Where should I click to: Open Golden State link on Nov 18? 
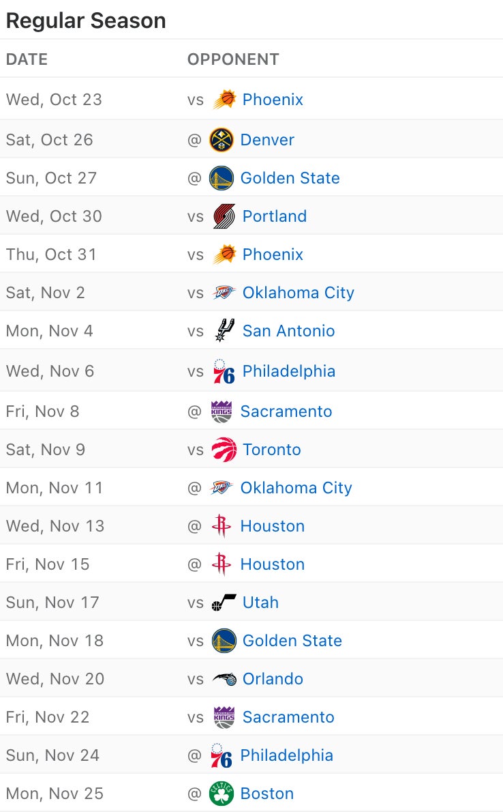[292, 641]
